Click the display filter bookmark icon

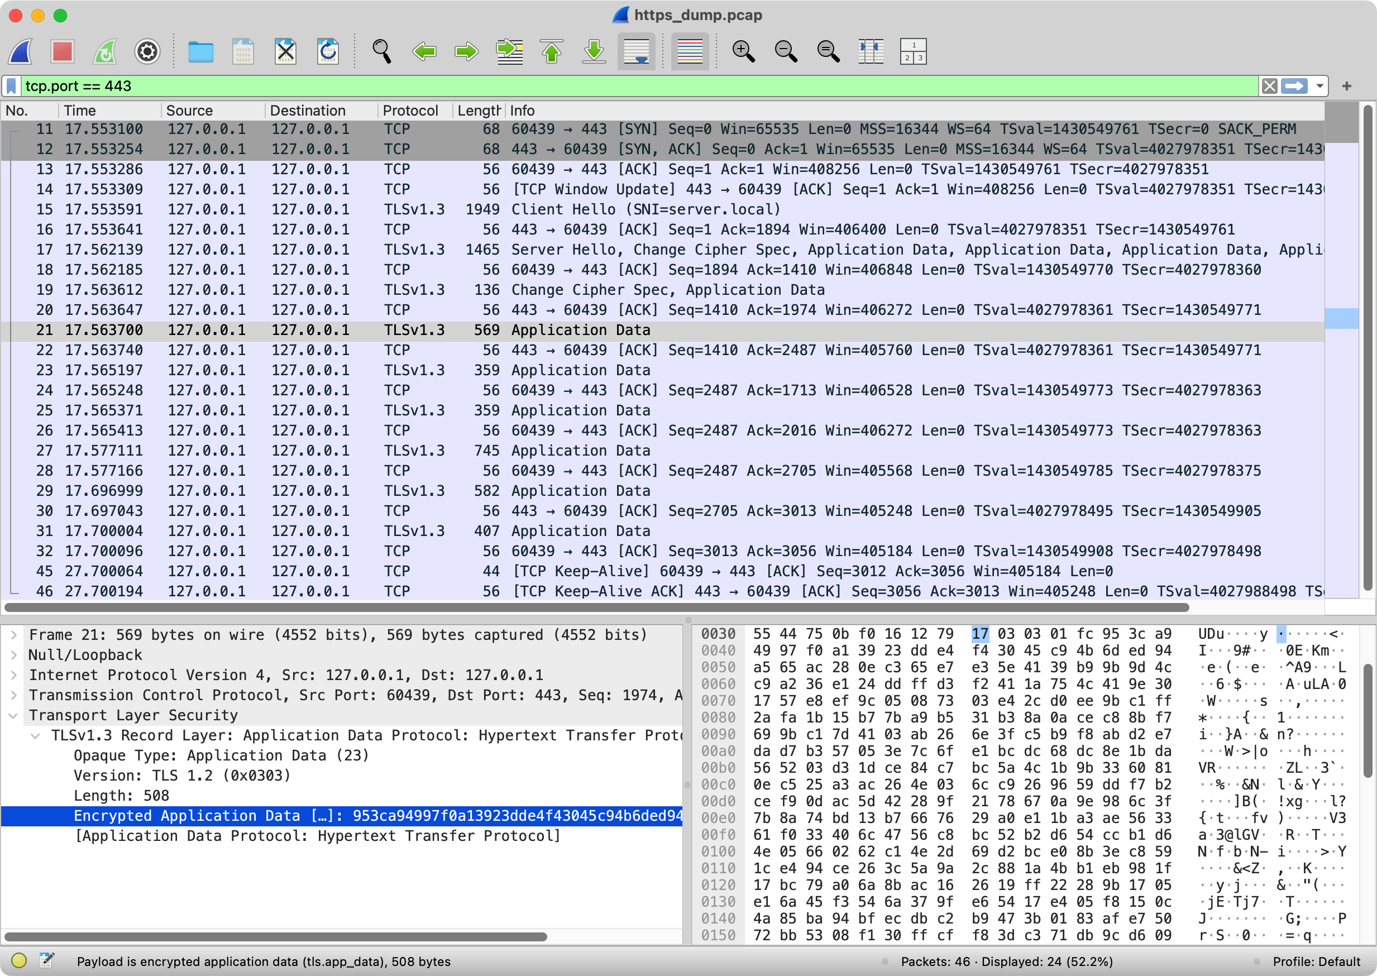tap(11, 86)
